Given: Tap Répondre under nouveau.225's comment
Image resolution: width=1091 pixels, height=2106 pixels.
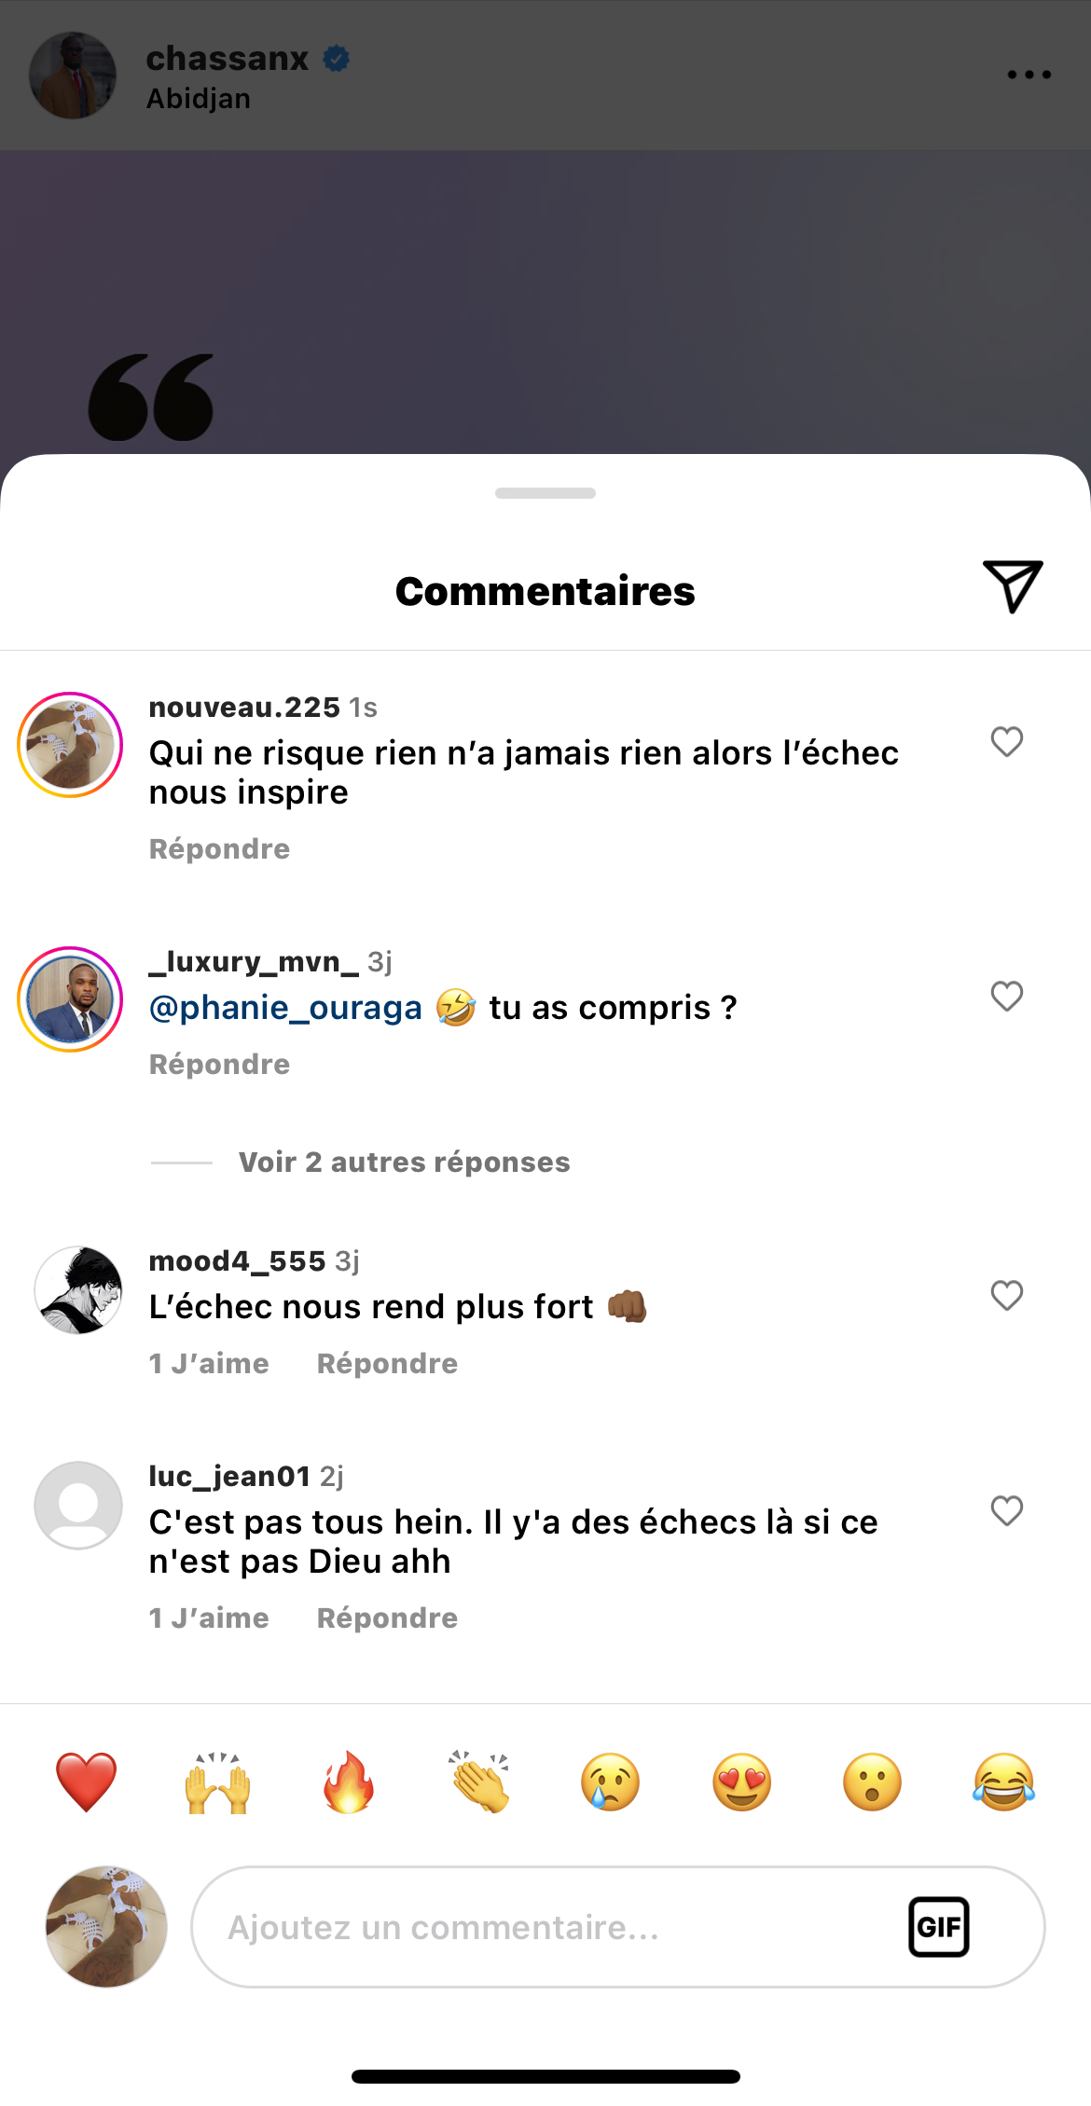Looking at the screenshot, I should (x=219, y=849).
